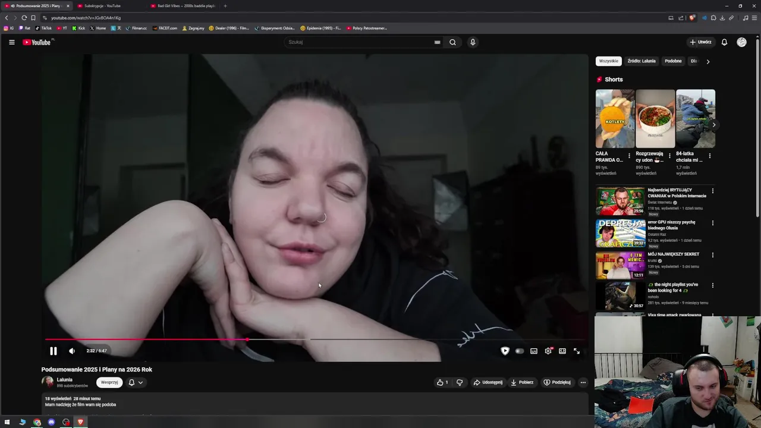This screenshot has width=761, height=428.
Task: Open the YouTube hamburger guide menu
Action: 11,42
